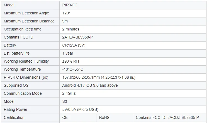The height and width of the screenshot is (123, 209).
Task: Select the S3 model value cell
Action: (65, 101)
